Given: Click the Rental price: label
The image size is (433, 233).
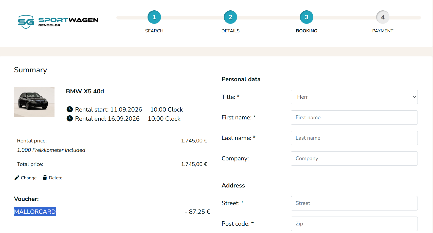Looking at the screenshot, I should point(32,141).
